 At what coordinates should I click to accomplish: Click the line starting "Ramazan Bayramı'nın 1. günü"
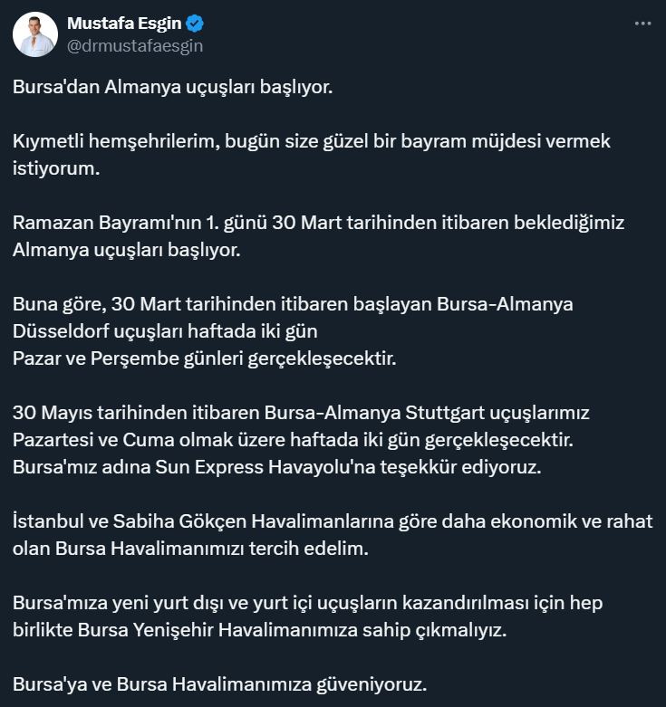point(319,223)
